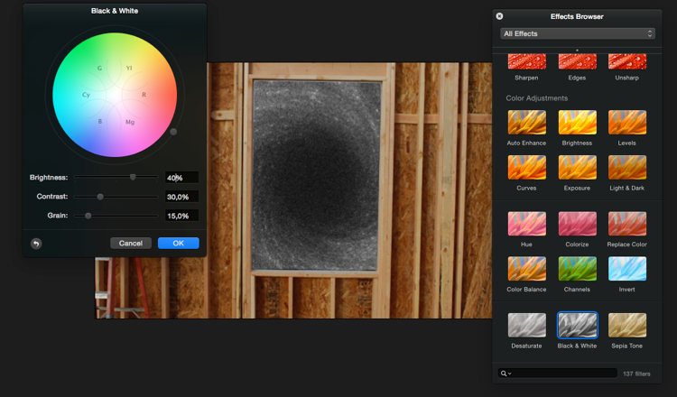The width and height of the screenshot is (677, 397).
Task: Click the Cy label on color wheel
Action: point(86,95)
